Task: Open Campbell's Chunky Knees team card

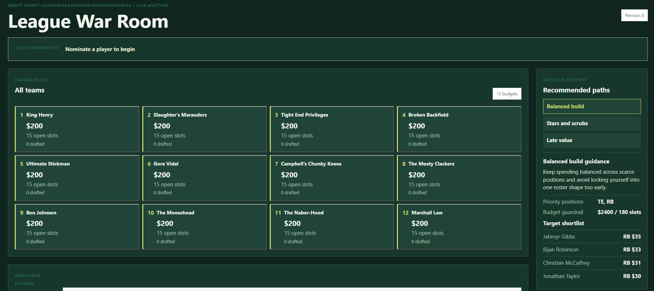Action: point(332,178)
